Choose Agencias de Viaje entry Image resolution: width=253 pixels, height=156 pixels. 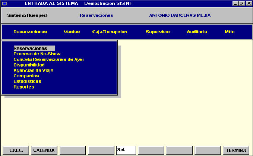click(x=34, y=71)
